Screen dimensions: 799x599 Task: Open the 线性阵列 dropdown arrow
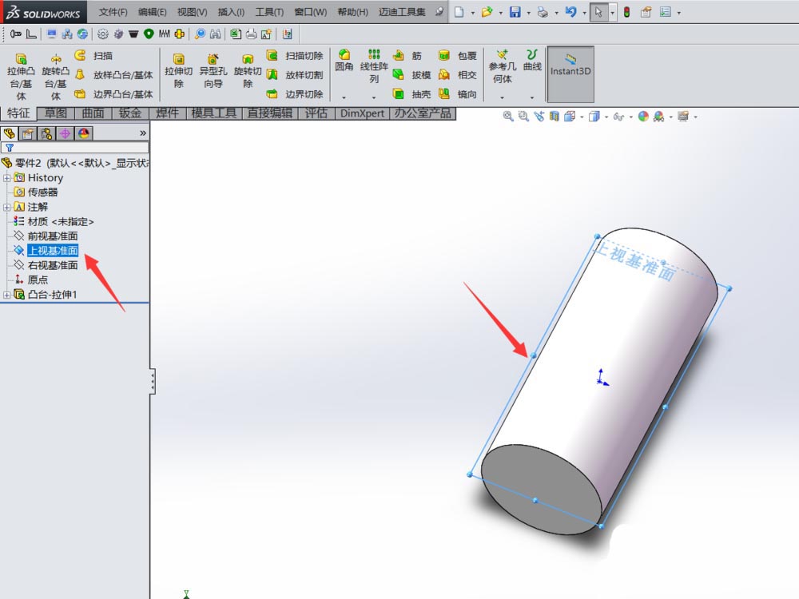click(374, 97)
